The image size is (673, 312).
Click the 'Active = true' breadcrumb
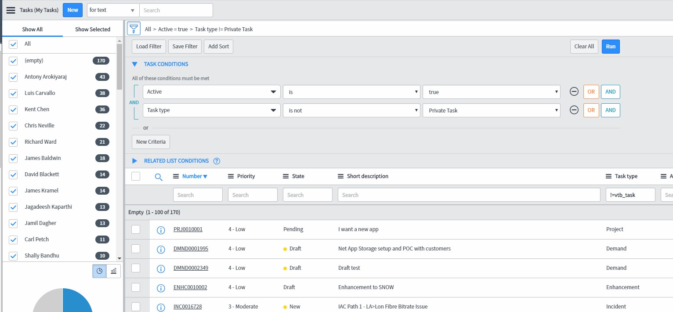(x=173, y=29)
